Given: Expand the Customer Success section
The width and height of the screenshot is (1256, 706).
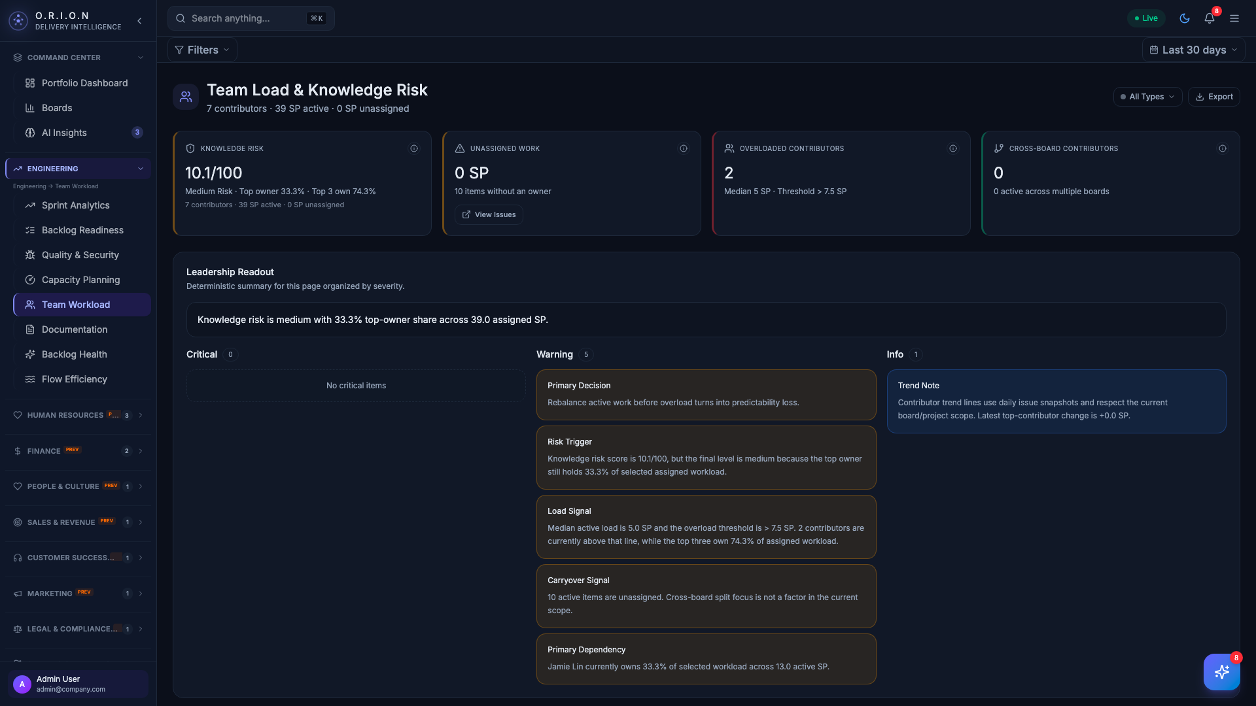Looking at the screenshot, I should 78,558.
